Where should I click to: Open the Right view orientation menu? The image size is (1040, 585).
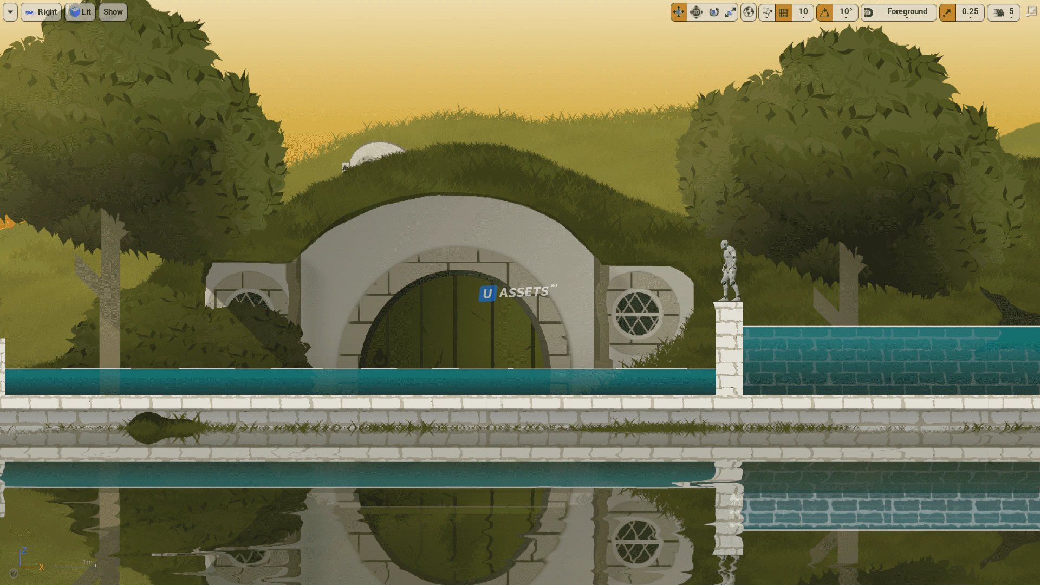41,12
